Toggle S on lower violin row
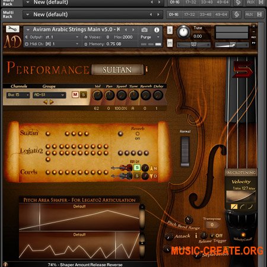The height and width of the screenshot is (267, 267). point(137,176)
